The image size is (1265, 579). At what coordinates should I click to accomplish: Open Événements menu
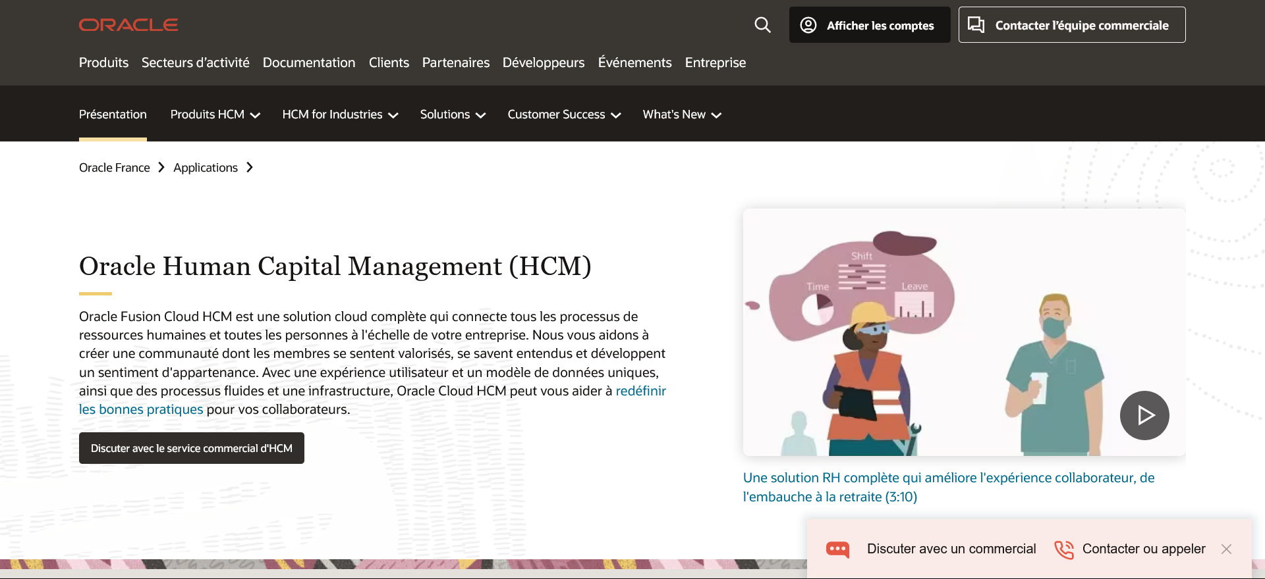[635, 63]
